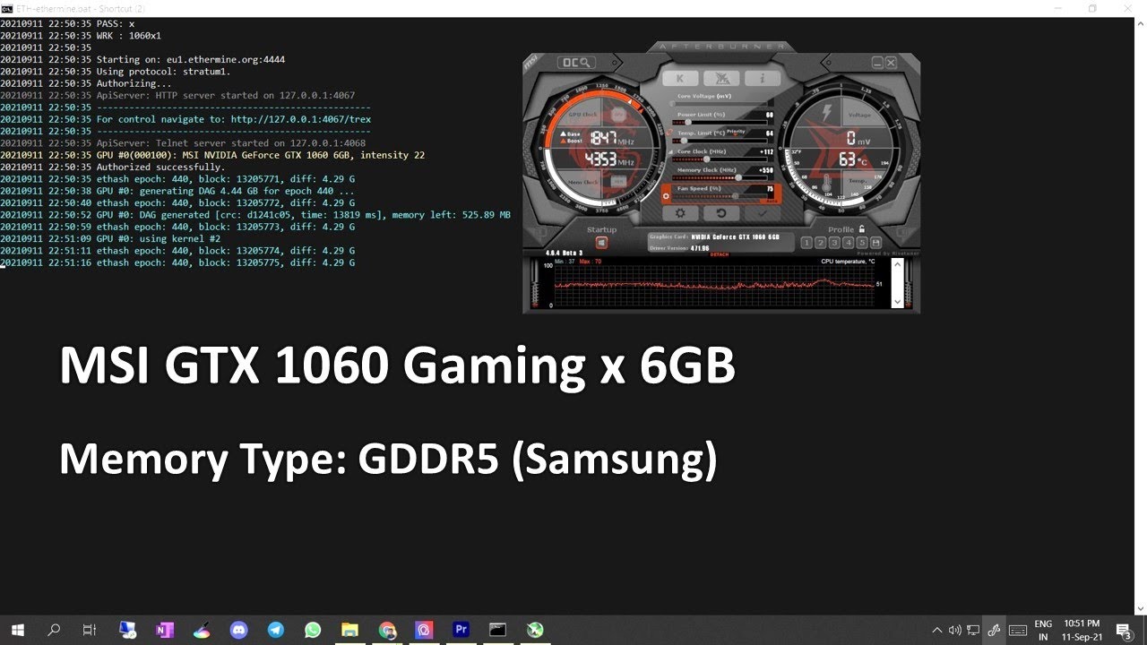This screenshot has height=645, width=1147.
Task: Open the Afterburner information i button
Action: click(x=763, y=79)
